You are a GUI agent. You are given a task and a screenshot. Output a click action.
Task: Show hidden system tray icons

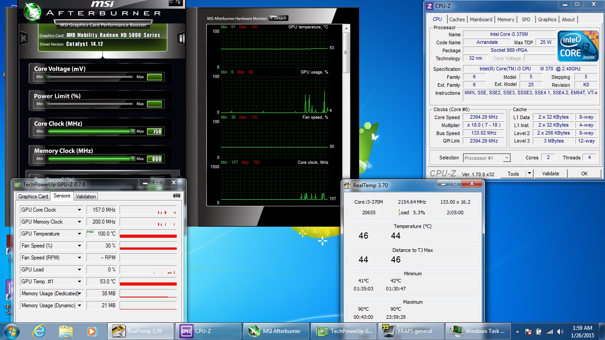518,332
